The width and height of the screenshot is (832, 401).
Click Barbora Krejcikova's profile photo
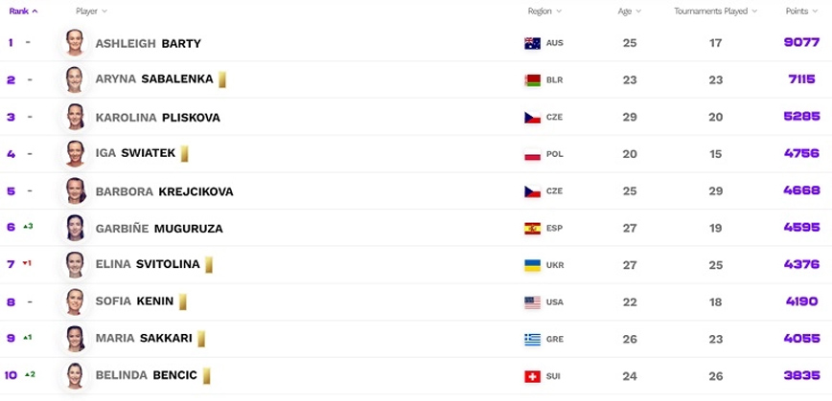(75, 190)
